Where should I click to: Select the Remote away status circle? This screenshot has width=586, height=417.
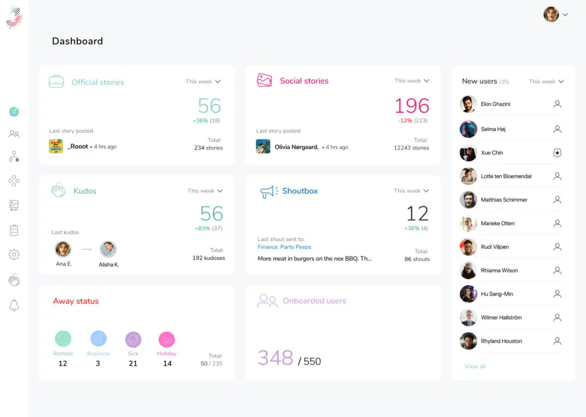[x=63, y=339]
